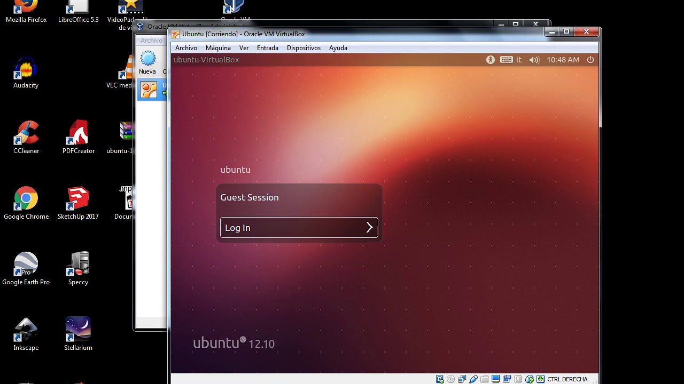The height and width of the screenshot is (384, 684).
Task: Open LibreOffice 5.3 desktop shortcut
Action: coord(79,12)
